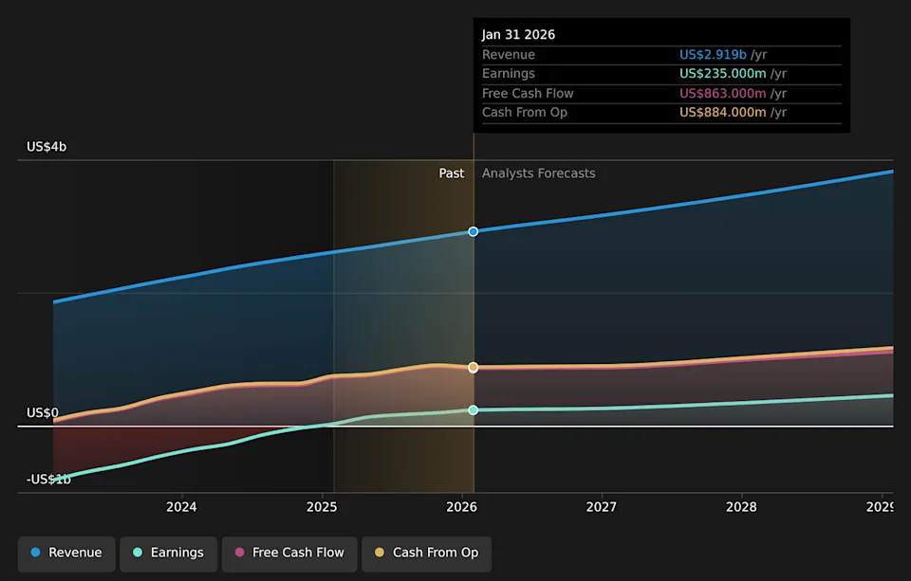Click the 2027 label on the x-axis
Image resolution: width=911 pixels, height=581 pixels.
coord(602,507)
